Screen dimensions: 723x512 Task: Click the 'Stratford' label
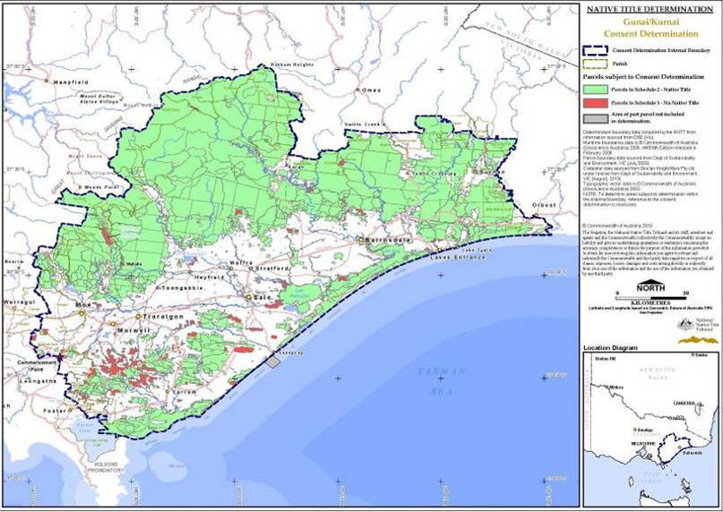[272, 269]
